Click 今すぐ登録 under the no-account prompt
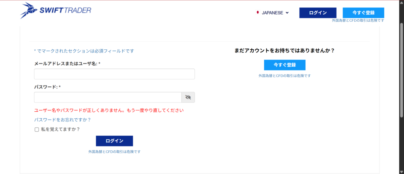 [x=284, y=65]
